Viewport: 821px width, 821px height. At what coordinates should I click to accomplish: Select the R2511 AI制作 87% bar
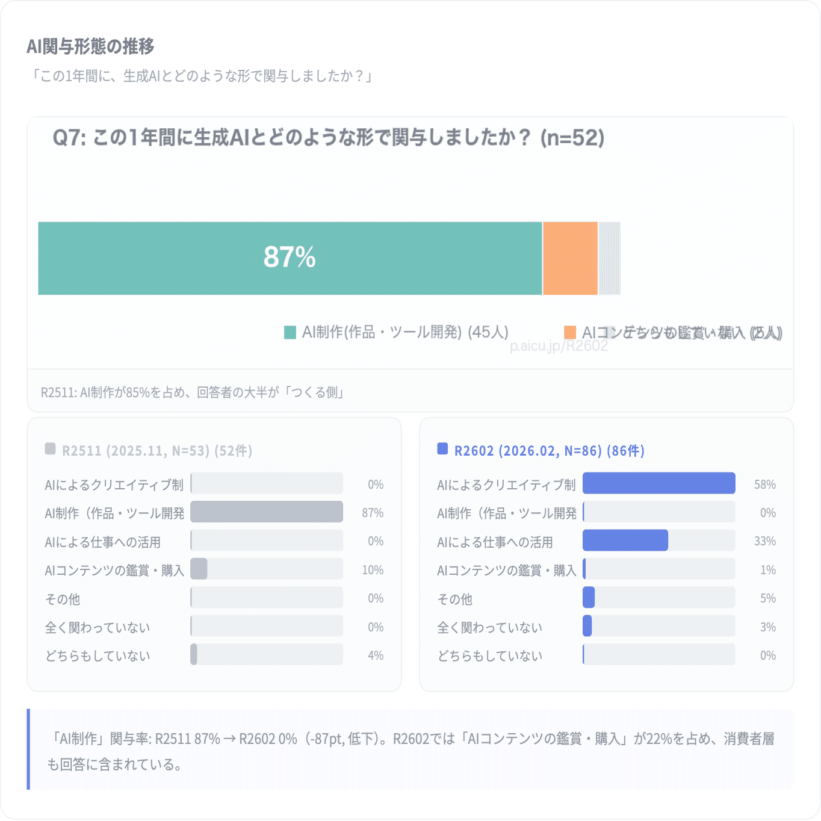coord(267,512)
